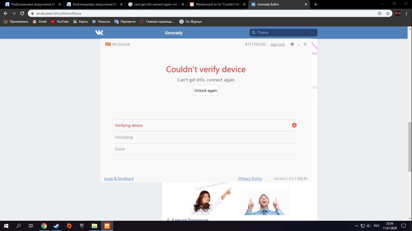This screenshot has height=231, width=412.
Task: Open the Chrome profile avatar
Action: pos(398,13)
